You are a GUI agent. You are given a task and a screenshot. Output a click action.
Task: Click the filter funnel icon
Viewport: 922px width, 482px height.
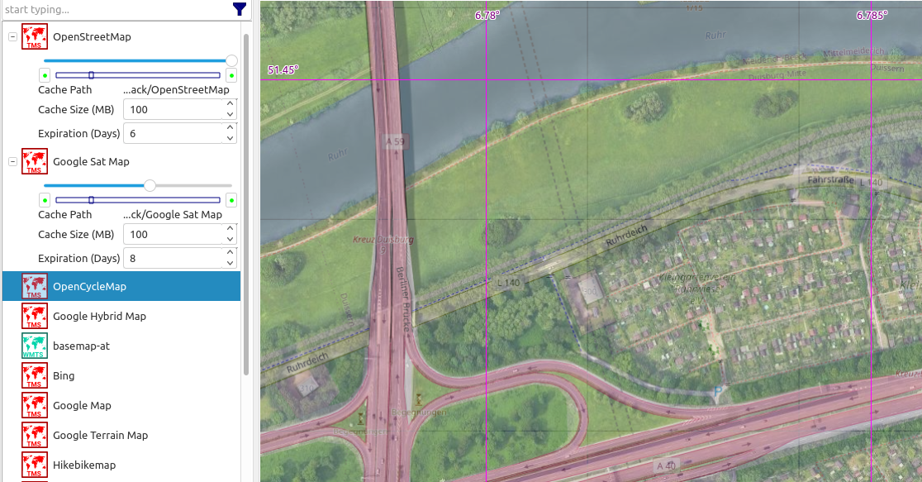(240, 9)
